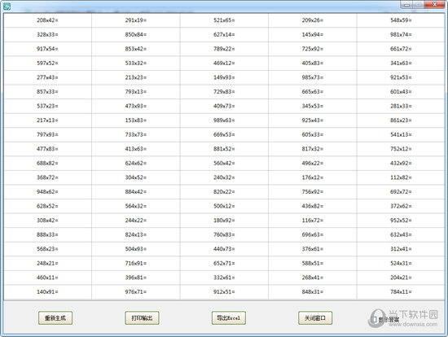This screenshot has width=448, height=337.
Task: Enable the 显示答案 show answers checkbox
Action: point(374,320)
